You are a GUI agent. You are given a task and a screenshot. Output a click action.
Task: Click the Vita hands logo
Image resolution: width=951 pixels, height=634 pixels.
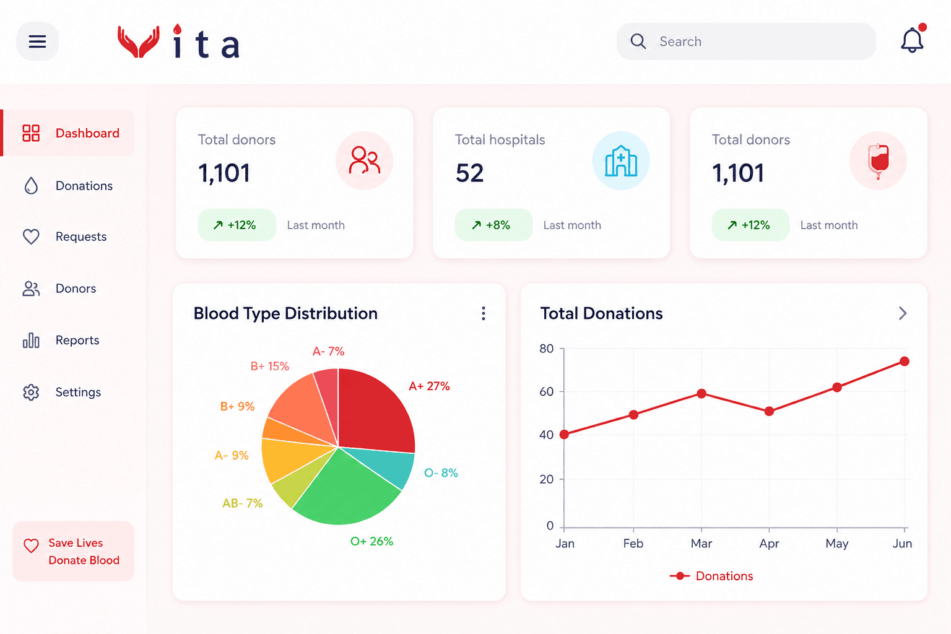139,41
